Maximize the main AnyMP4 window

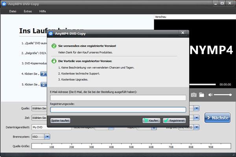coord(222,3)
